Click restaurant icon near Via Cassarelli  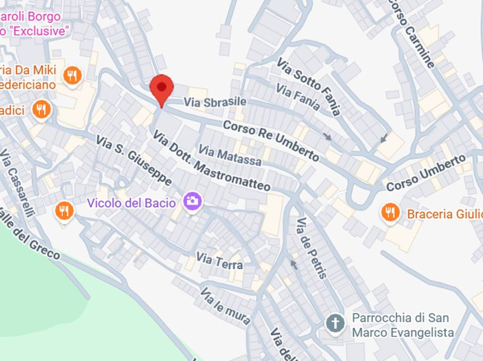pos(64,212)
